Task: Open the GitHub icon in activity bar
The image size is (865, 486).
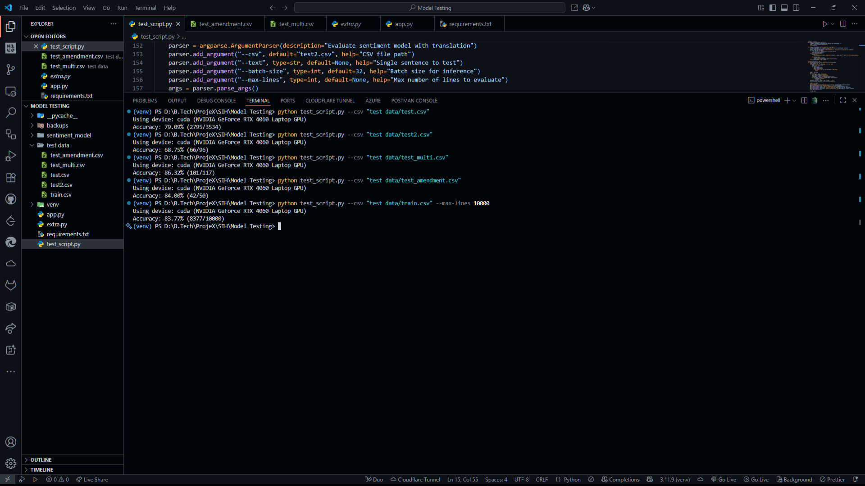Action: click(x=10, y=199)
